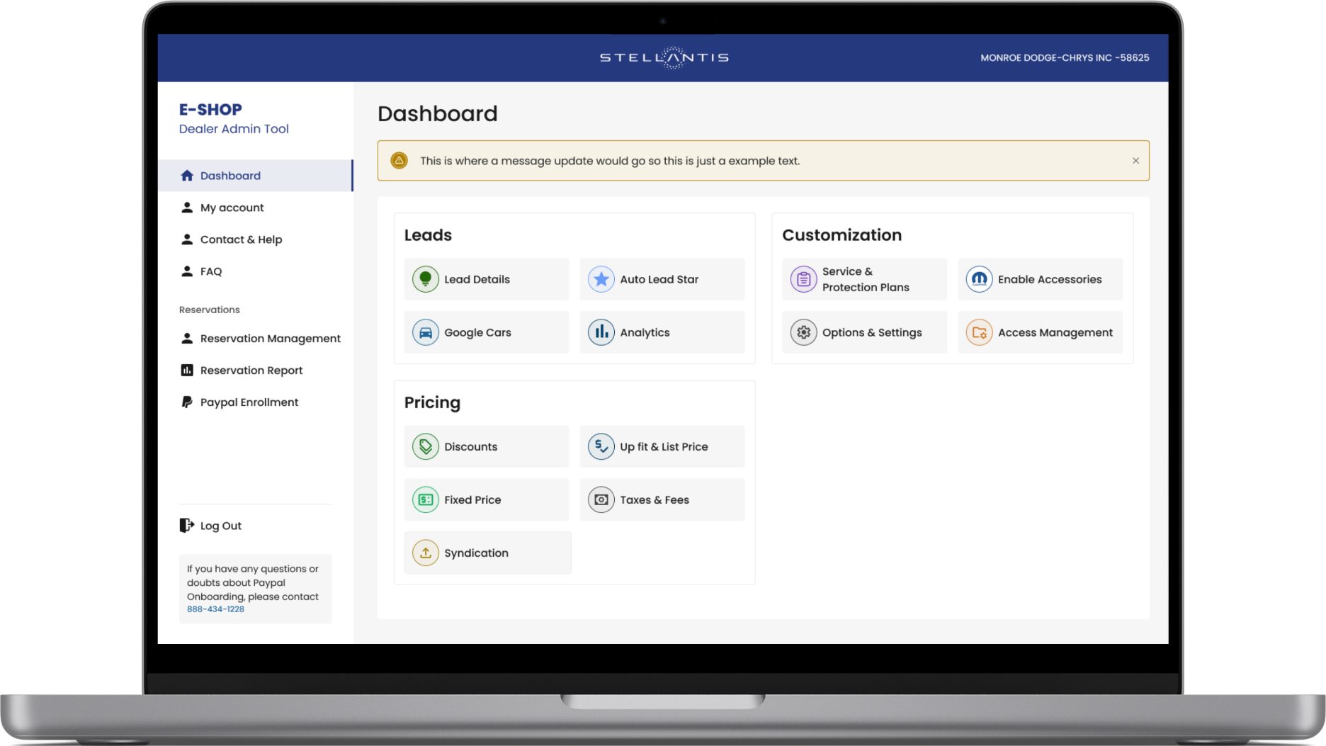Click the Log Out button
Viewport: 1326px width, 746px height.
point(220,526)
